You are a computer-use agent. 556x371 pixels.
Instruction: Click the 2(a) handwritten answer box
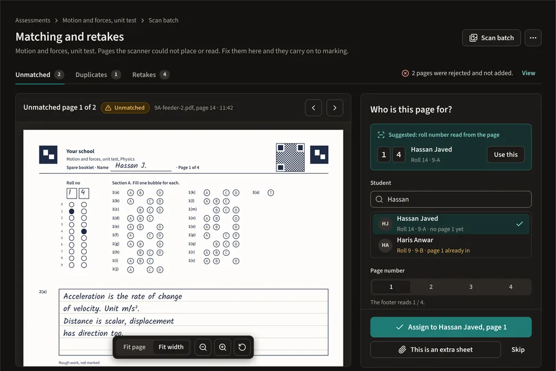pos(193,322)
